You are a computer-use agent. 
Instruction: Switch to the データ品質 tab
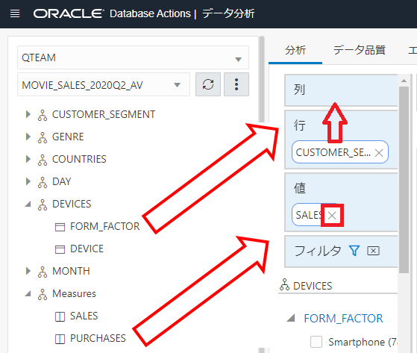tap(360, 50)
